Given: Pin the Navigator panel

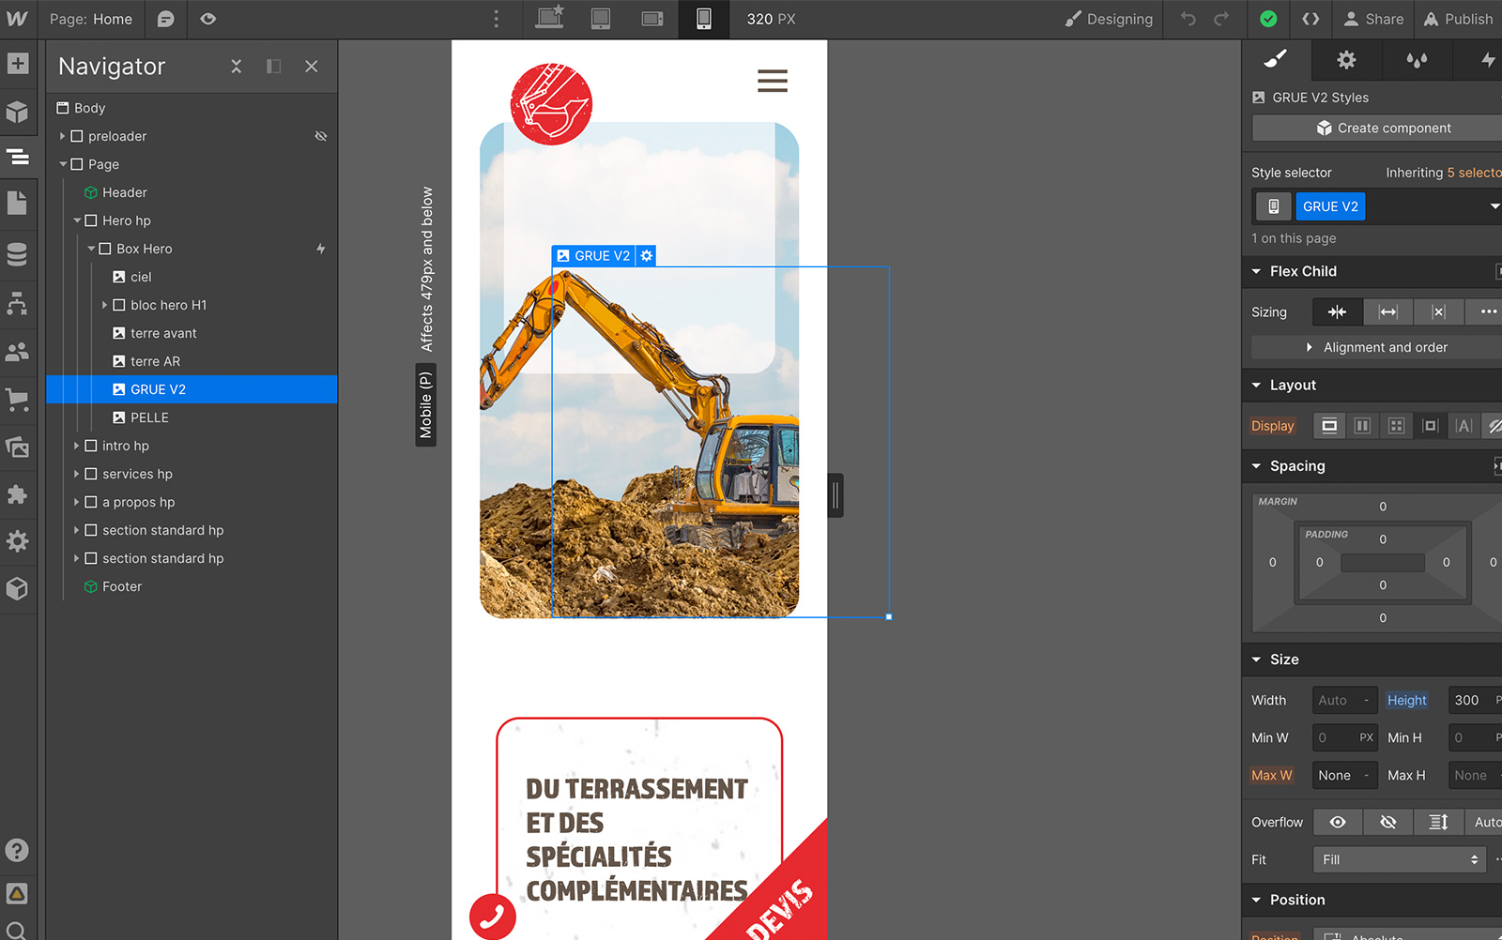Looking at the screenshot, I should (274, 67).
